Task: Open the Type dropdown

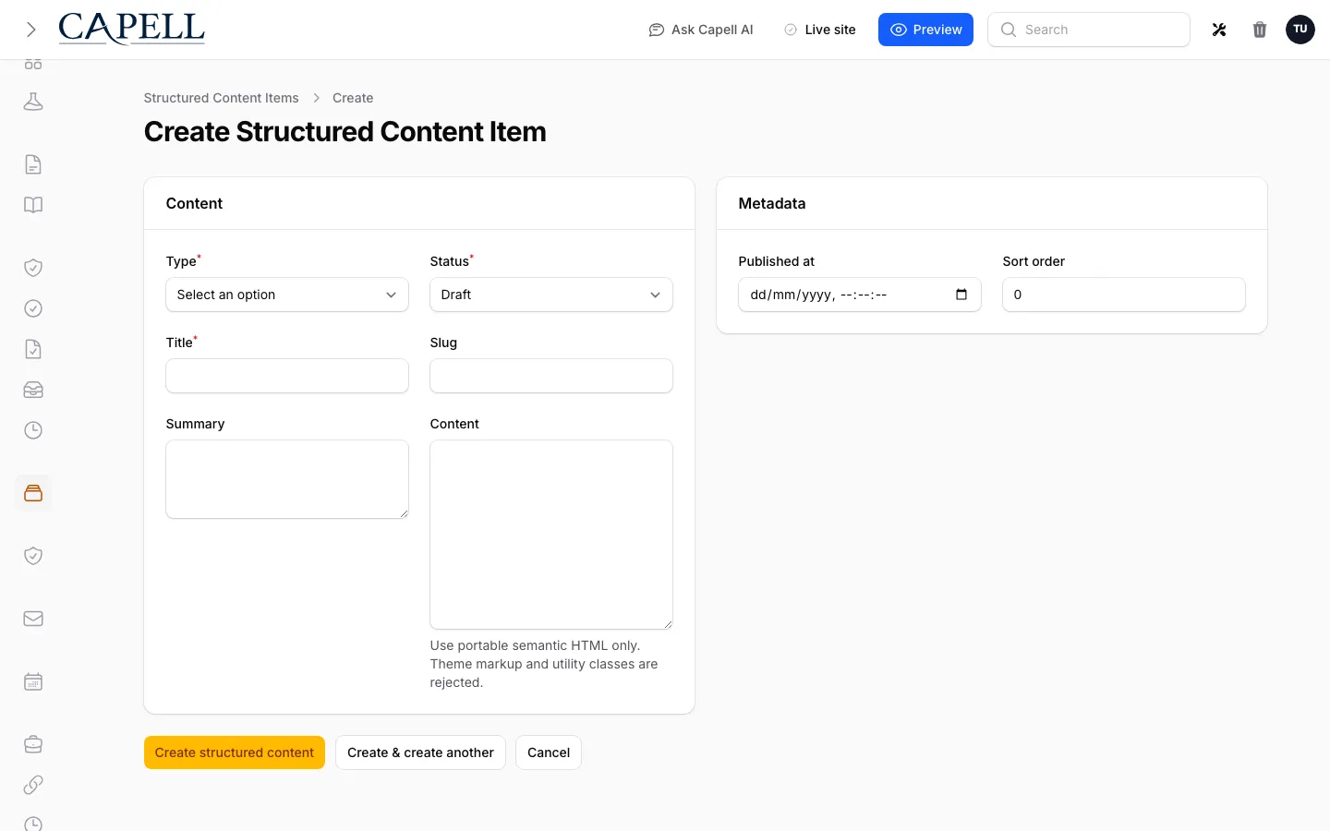Action: (287, 295)
